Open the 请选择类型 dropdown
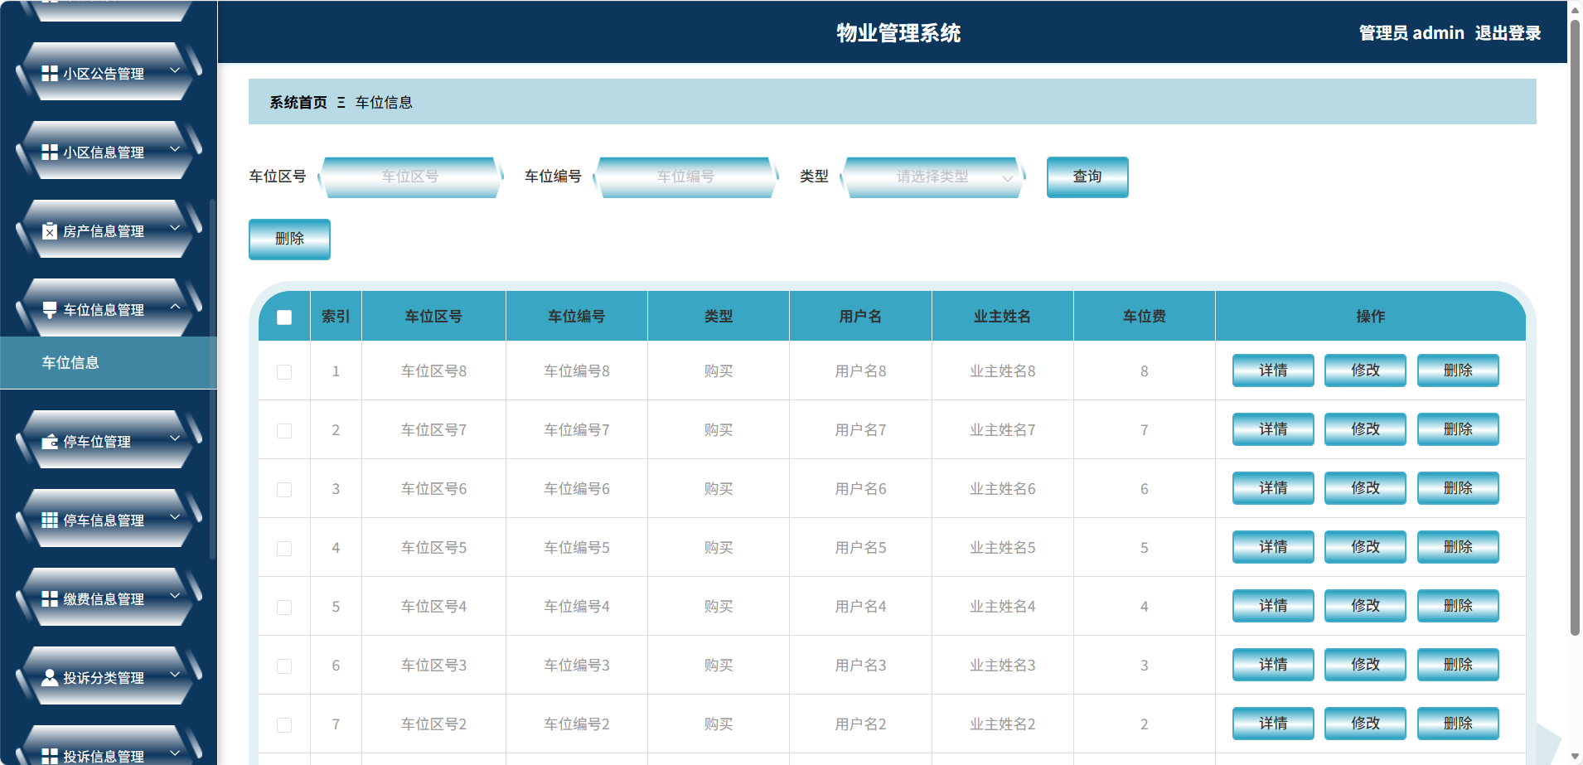 932,177
